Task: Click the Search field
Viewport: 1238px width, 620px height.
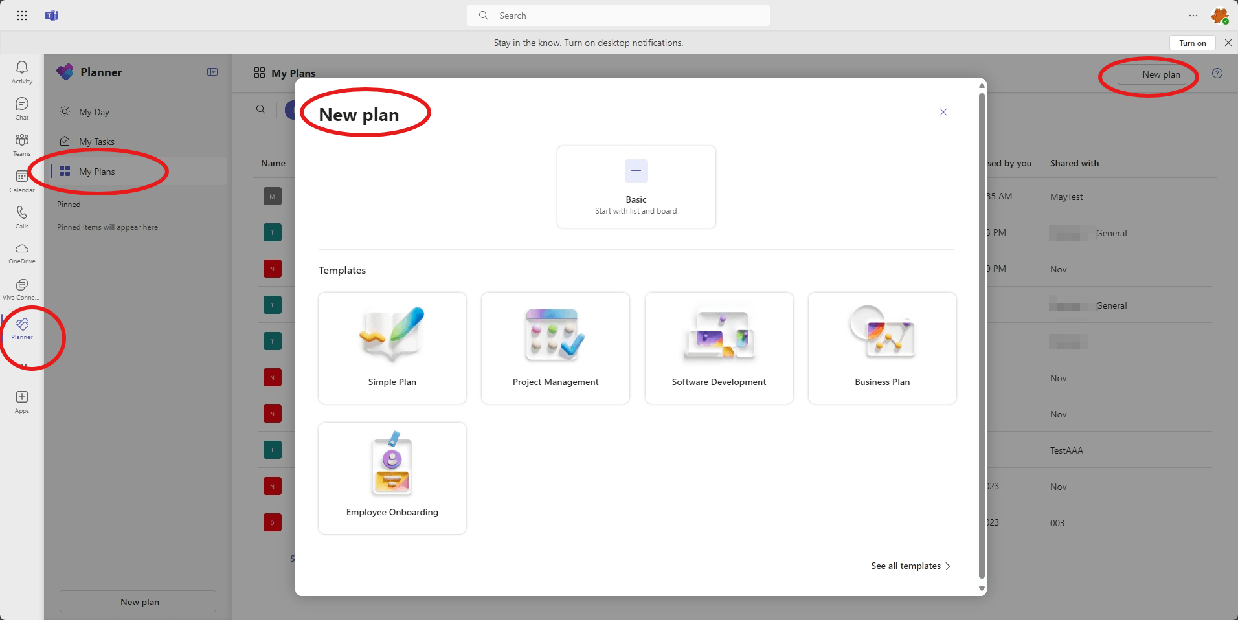Action: coord(618,15)
